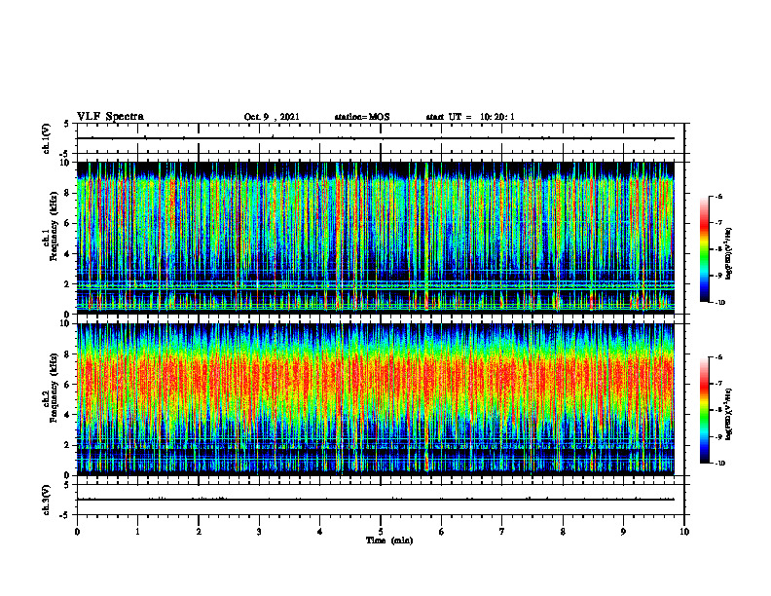Click the ch.1 "Frequency (kHz)" axis label
The height and width of the screenshot is (596, 771).
pos(54,226)
